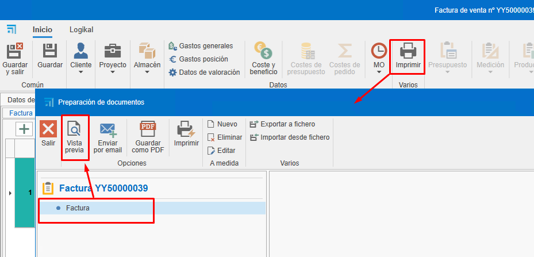Switch to the Inicio ribbon tab
The image size is (534, 257).
[x=42, y=30]
